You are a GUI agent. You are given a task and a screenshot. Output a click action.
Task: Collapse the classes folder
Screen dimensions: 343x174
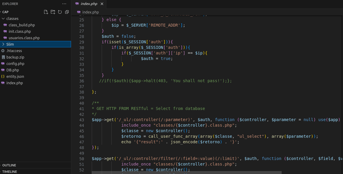4,19
